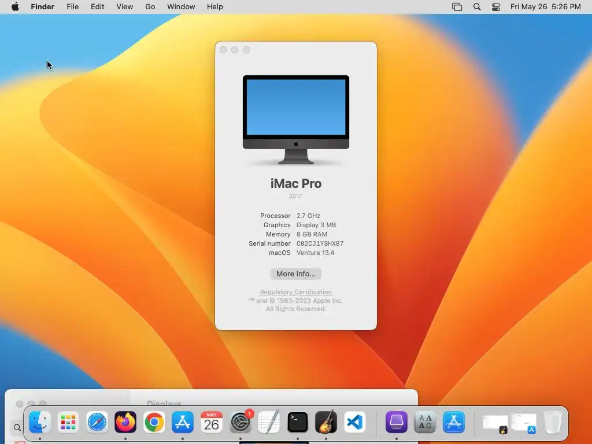Click search magnifier in System Settings window
Screen dimensions: 592x444
[x=17, y=427]
